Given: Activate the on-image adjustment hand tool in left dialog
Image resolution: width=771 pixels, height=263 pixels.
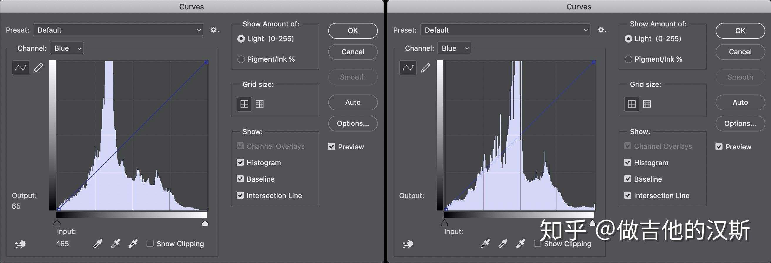Looking at the screenshot, I should pyautogui.click(x=20, y=245).
